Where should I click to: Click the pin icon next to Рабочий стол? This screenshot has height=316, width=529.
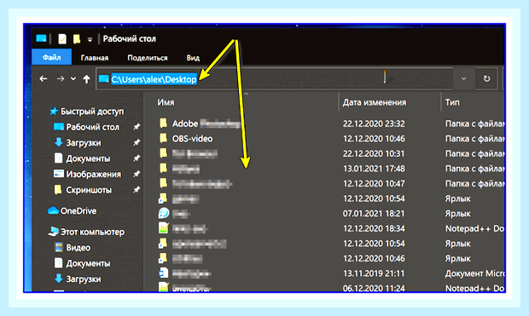coord(137,127)
